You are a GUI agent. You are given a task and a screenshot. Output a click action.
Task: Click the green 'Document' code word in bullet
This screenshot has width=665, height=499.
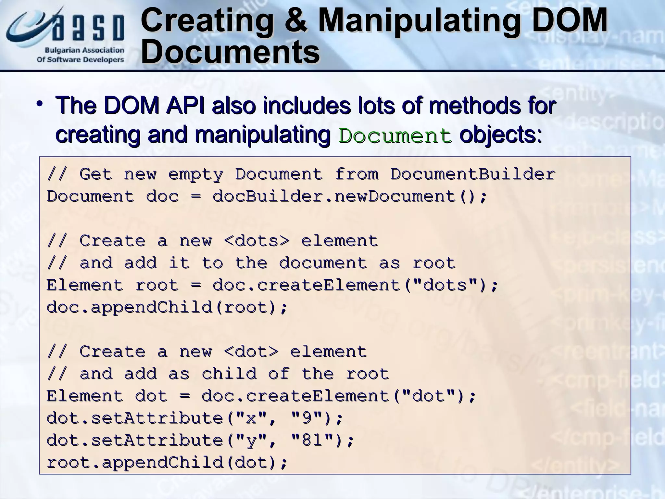click(395, 136)
